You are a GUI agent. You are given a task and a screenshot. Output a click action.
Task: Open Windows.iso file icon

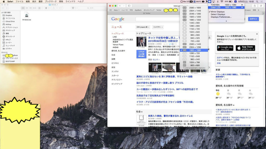(x=27, y=15)
